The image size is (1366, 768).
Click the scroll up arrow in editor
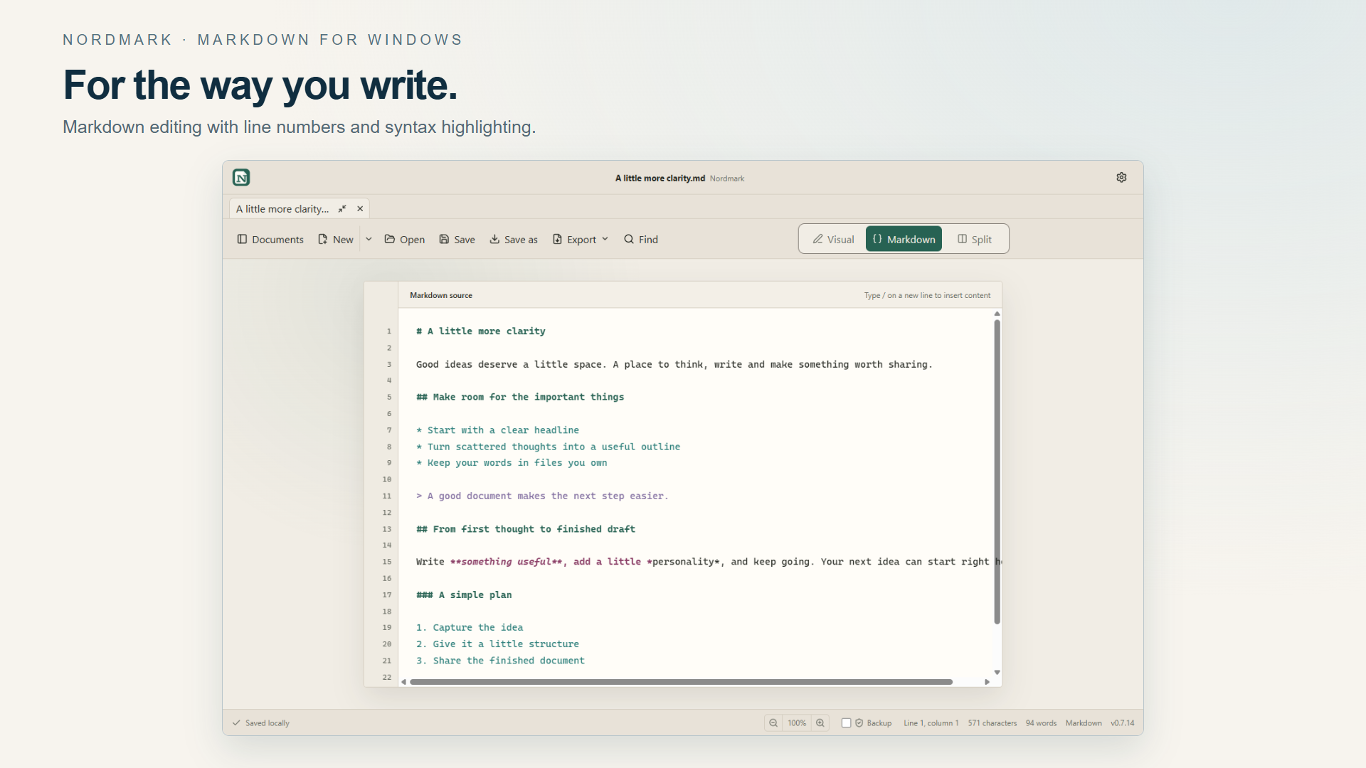click(x=997, y=314)
